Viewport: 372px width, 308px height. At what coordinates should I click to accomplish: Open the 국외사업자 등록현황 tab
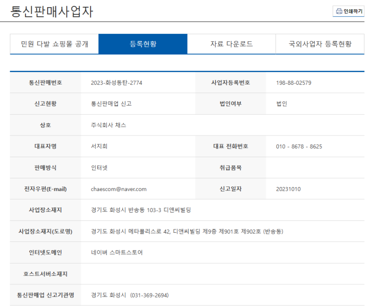tap(320, 44)
